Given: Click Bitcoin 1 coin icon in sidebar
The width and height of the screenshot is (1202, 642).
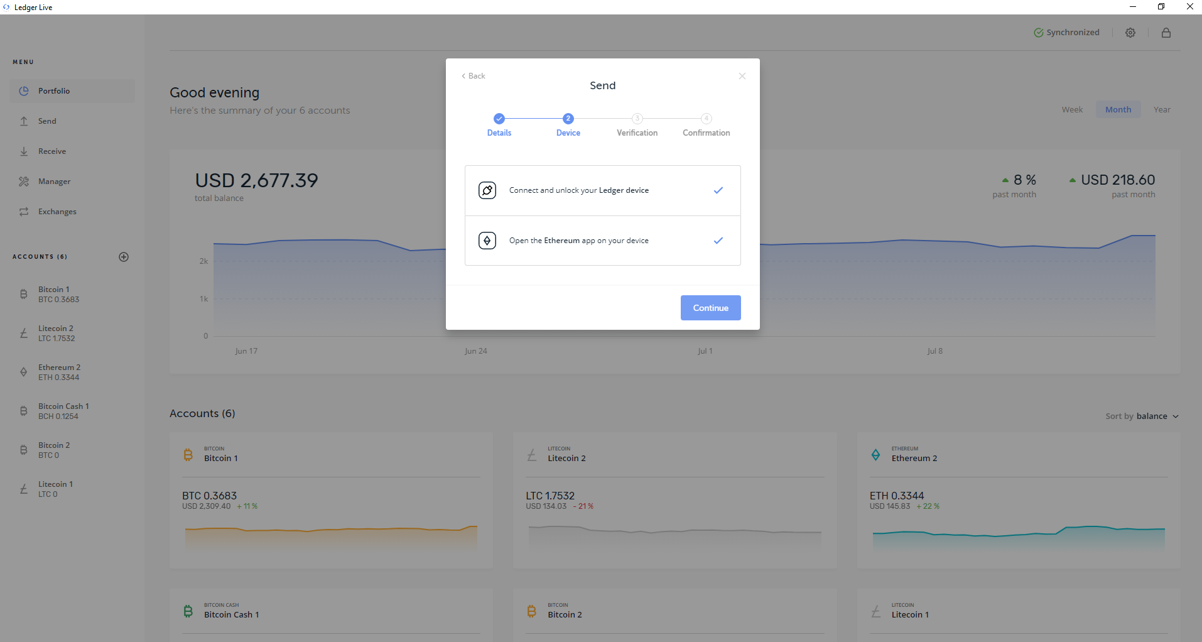Looking at the screenshot, I should pos(24,294).
